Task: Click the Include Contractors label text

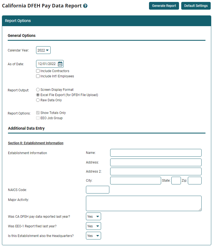Action: point(55,71)
